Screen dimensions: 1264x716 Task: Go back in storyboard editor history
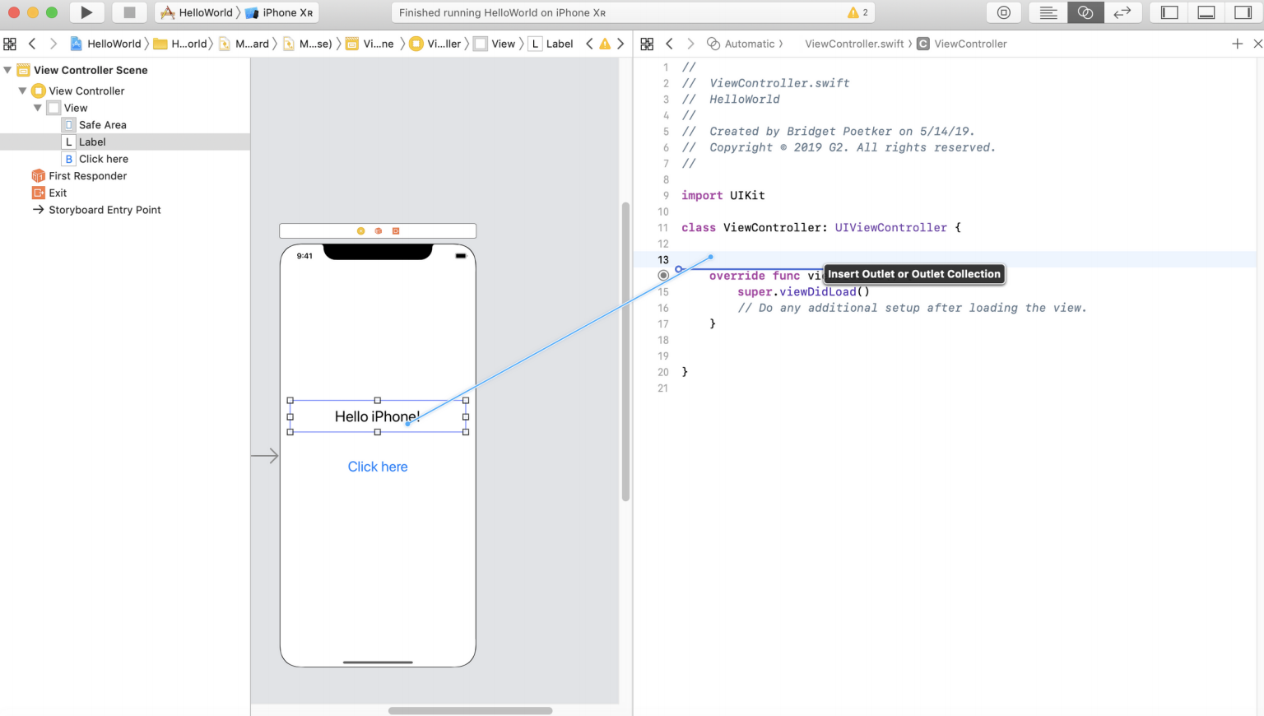coord(32,44)
